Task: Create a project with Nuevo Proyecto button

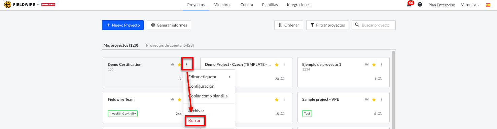Action: pyautogui.click(x=123, y=25)
